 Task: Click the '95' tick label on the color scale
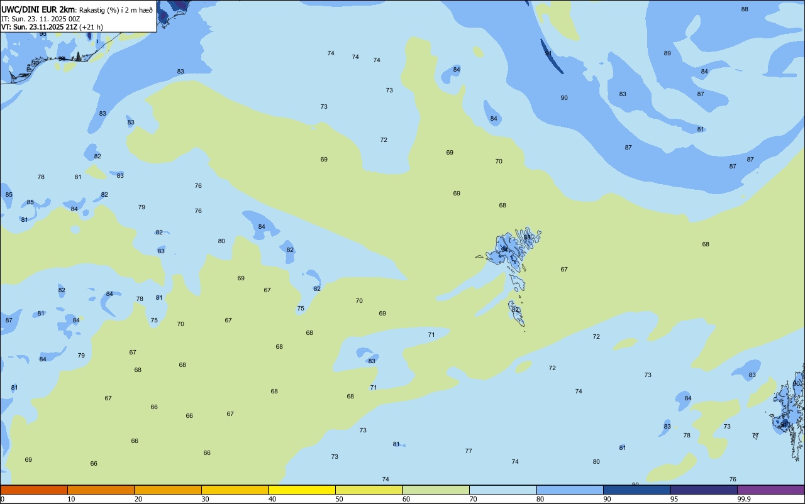coord(674,499)
